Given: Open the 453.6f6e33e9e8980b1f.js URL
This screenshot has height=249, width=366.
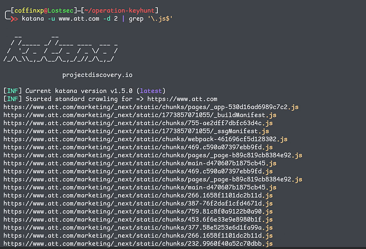Looking at the screenshot, I should pos(138,220).
